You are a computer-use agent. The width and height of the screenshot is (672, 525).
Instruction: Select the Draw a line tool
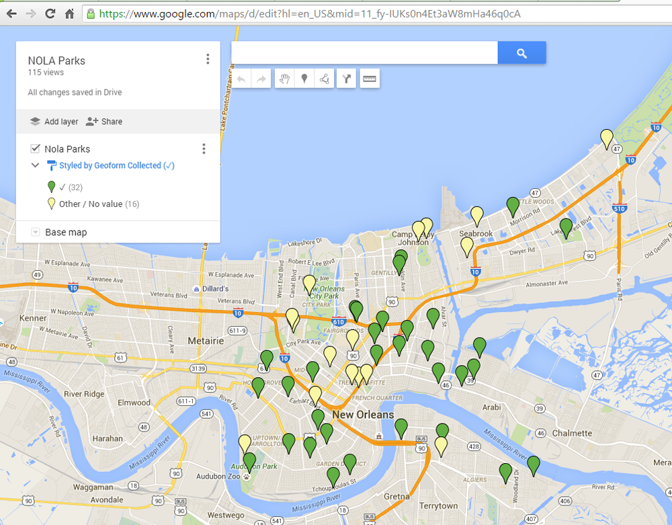coord(324,79)
